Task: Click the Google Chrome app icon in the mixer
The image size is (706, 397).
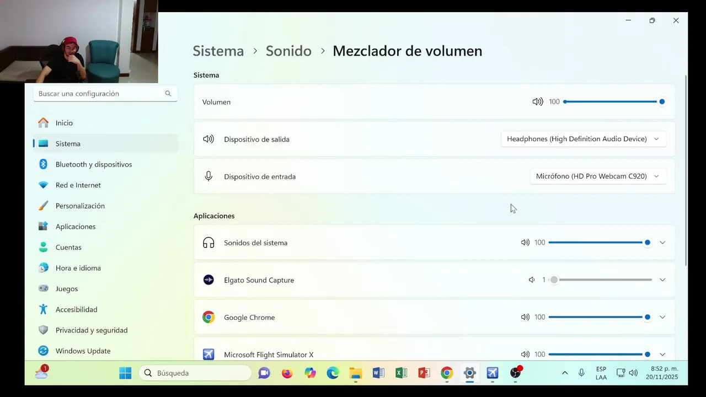Action: click(x=208, y=317)
